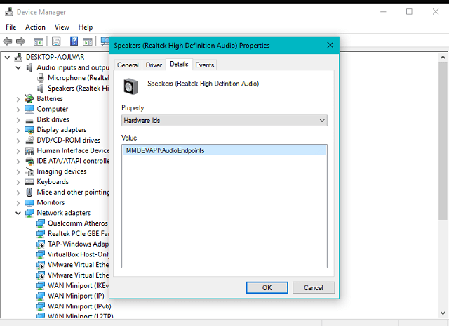Select Speakers (Realtek Hi... in device tree
The width and height of the screenshot is (449, 326).
(x=78, y=88)
